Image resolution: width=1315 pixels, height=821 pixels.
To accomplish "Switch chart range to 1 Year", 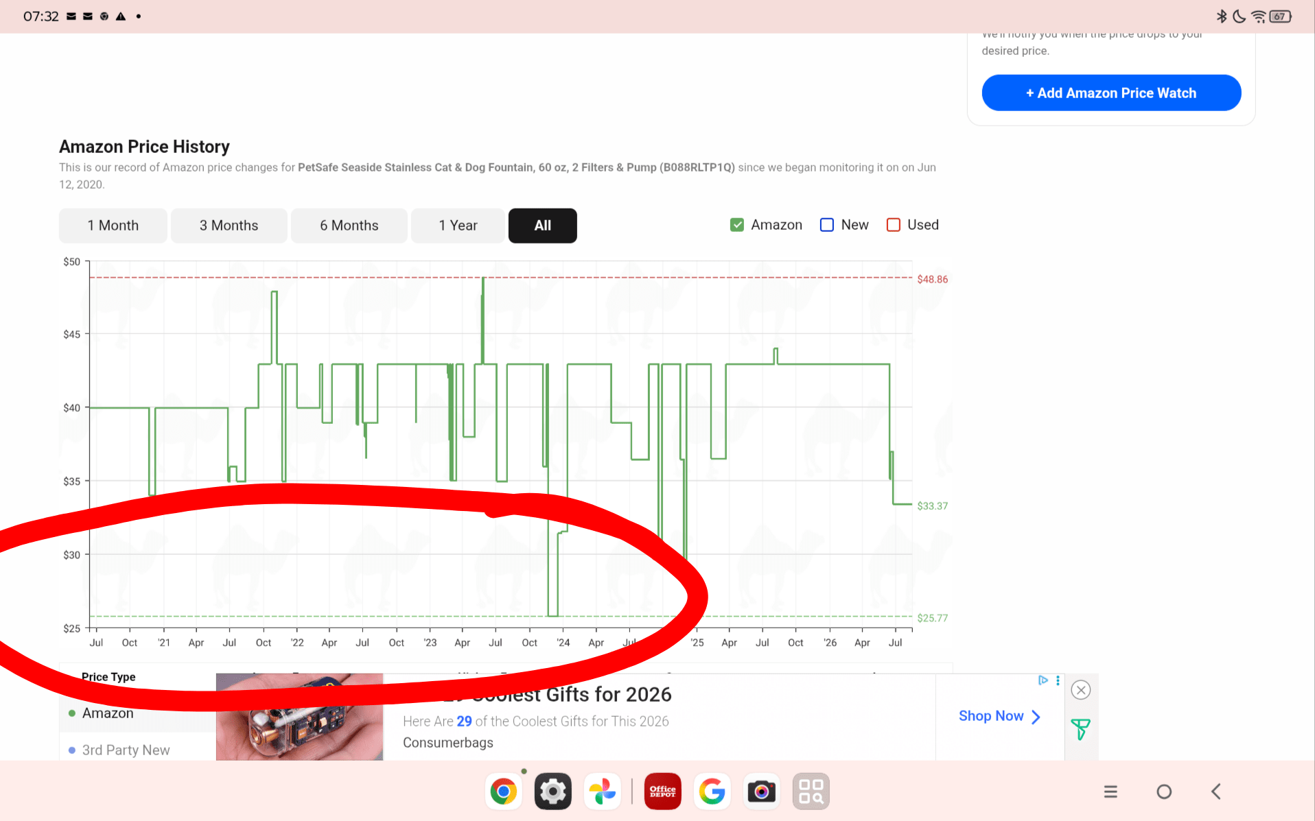I will click(x=458, y=226).
